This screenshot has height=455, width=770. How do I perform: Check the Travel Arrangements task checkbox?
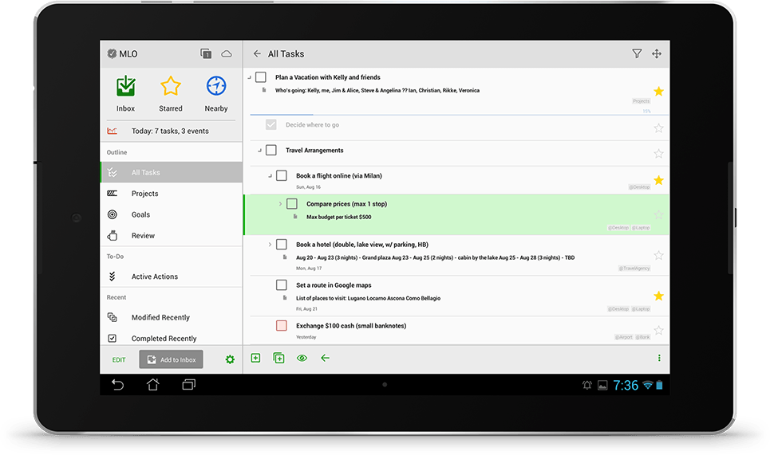271,151
